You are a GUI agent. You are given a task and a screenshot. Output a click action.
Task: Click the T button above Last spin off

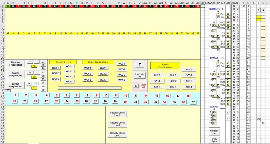pyautogui.click(x=140, y=64)
